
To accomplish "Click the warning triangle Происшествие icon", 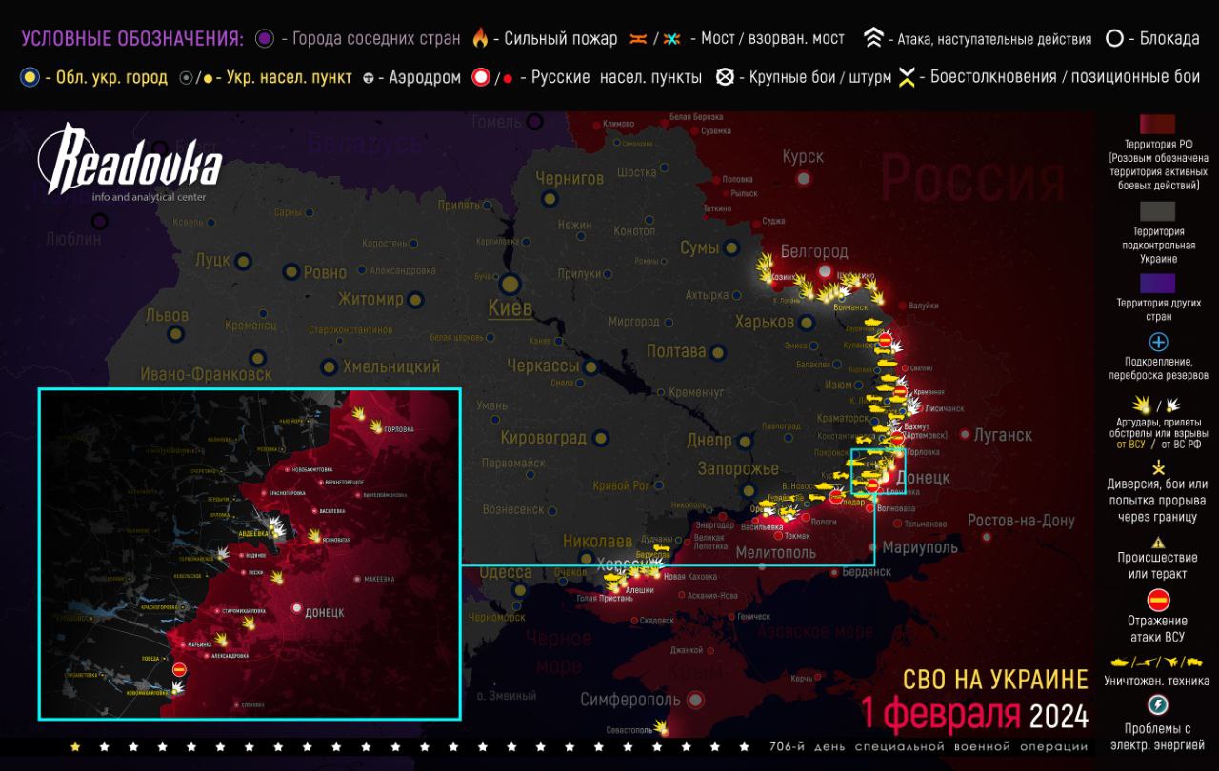I will (x=1158, y=540).
